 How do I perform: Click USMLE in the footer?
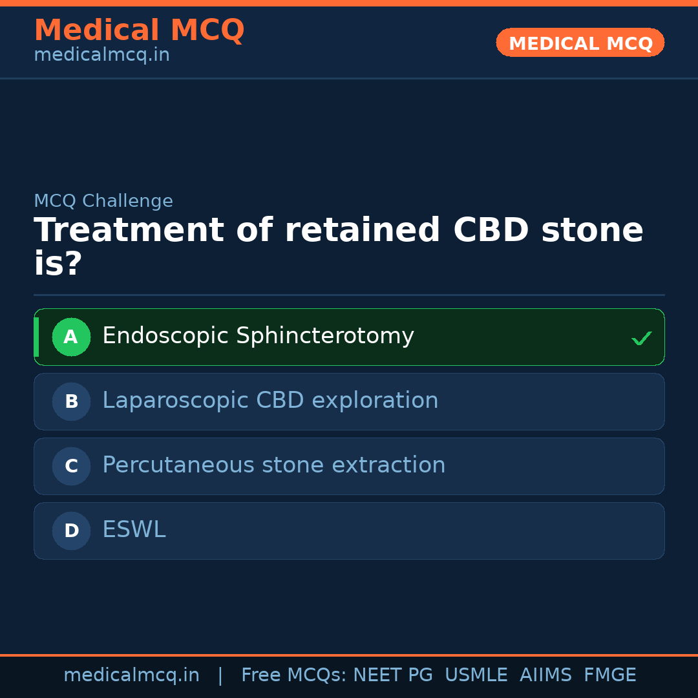476,675
